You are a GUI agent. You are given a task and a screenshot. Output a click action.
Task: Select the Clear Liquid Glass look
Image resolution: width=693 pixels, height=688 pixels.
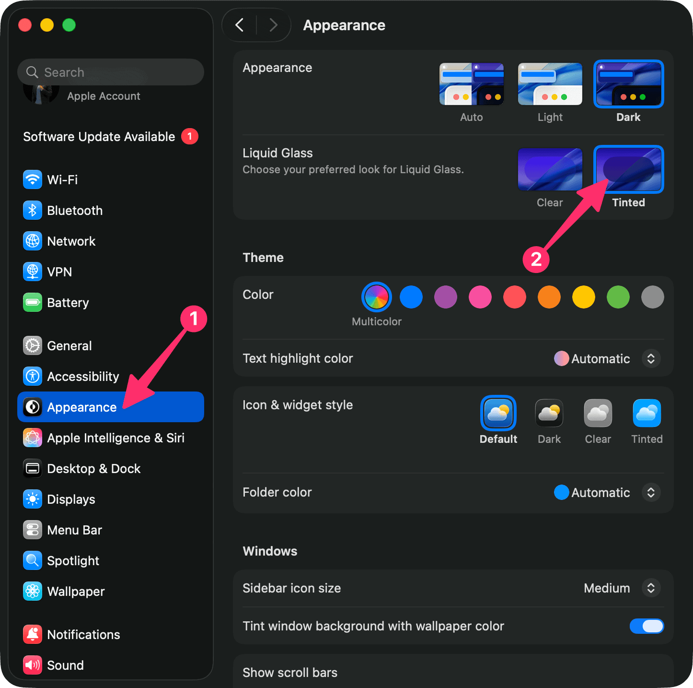(550, 169)
